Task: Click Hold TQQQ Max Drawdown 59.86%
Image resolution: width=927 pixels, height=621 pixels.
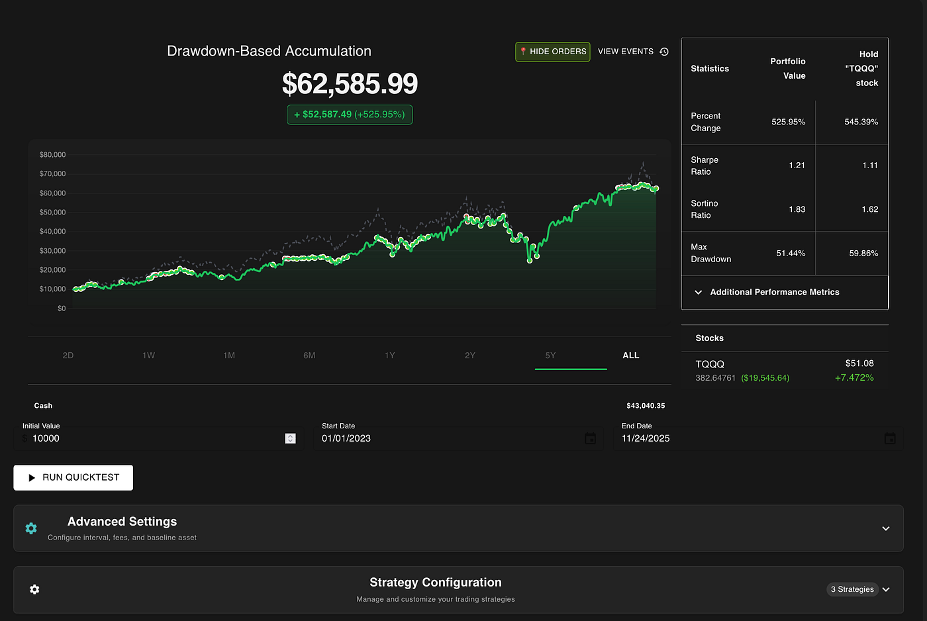Action: pos(863,254)
